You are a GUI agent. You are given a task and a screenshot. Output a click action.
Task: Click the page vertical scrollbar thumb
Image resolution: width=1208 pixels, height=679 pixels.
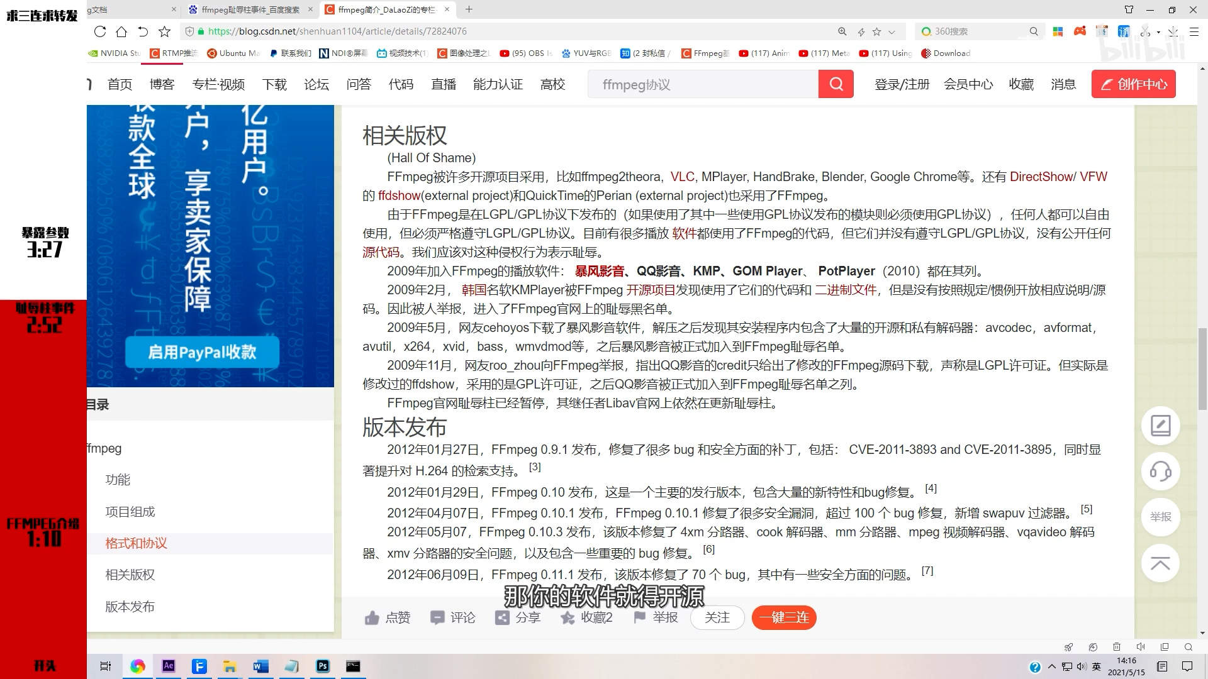[x=1202, y=368]
